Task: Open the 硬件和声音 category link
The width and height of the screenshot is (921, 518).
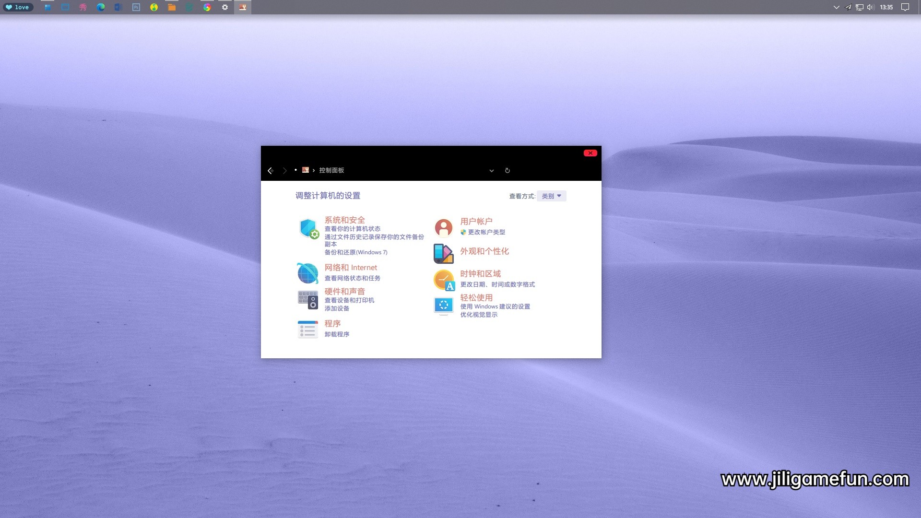Action: click(x=344, y=292)
